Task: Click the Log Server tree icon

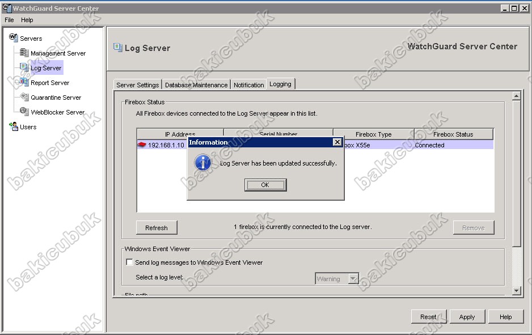Action: click(x=24, y=67)
